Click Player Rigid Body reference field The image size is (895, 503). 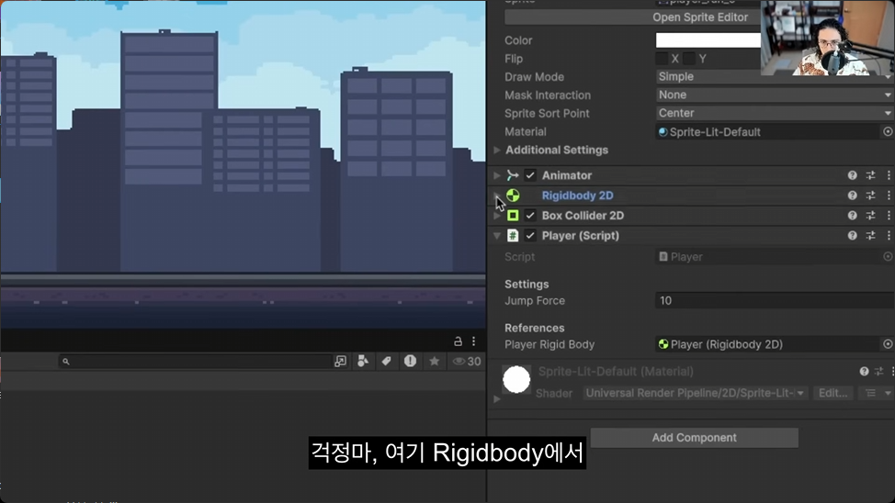[767, 344]
